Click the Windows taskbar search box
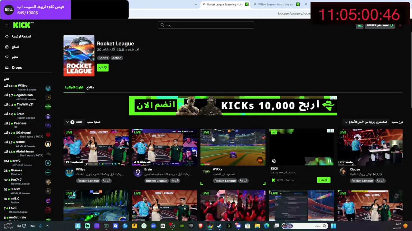 (304, 226)
